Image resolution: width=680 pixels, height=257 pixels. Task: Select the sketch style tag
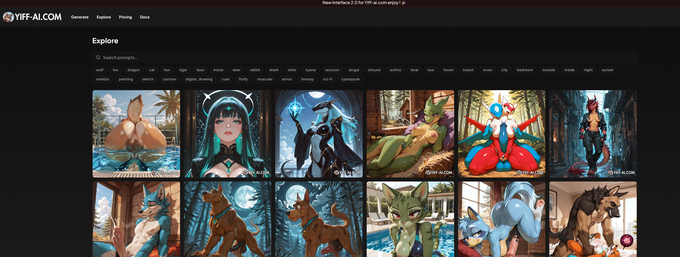(148, 79)
